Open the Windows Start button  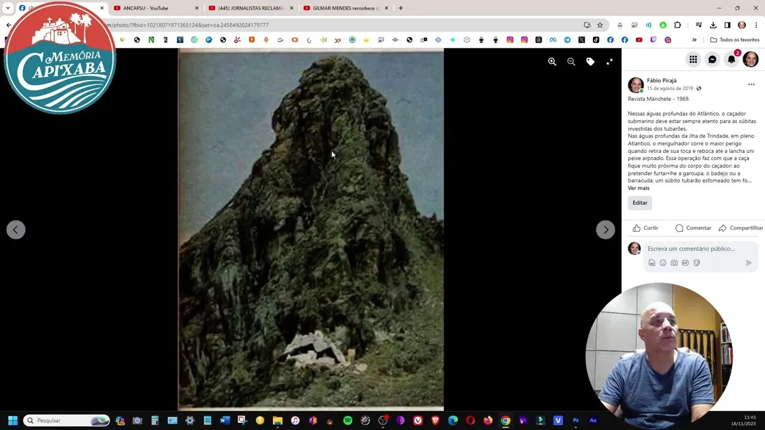coord(13,420)
